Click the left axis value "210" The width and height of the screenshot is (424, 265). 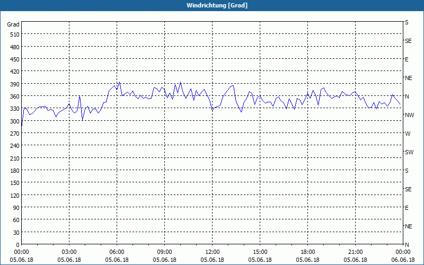point(15,158)
